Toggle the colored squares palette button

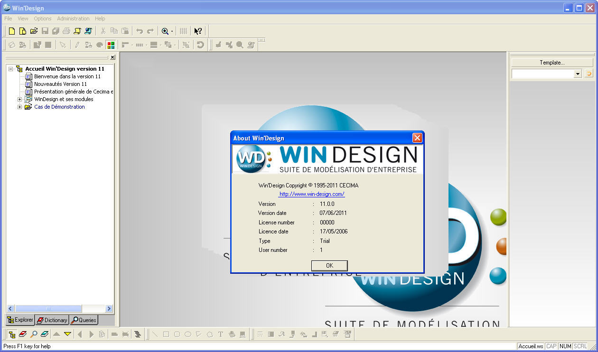coord(111,45)
